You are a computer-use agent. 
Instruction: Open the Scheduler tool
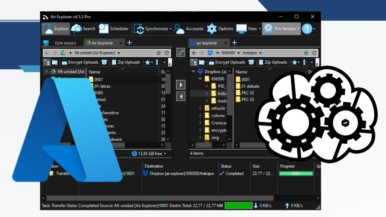pos(114,28)
